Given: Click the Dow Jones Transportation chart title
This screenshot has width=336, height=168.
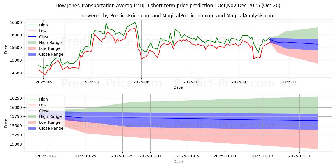Looking at the screenshot, I should coord(168,6).
